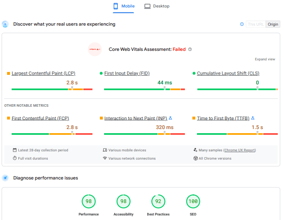Click the calendar icon for collection period

point(15,150)
